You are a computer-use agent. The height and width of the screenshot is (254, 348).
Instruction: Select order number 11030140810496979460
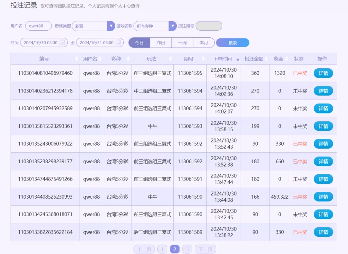click(45, 73)
